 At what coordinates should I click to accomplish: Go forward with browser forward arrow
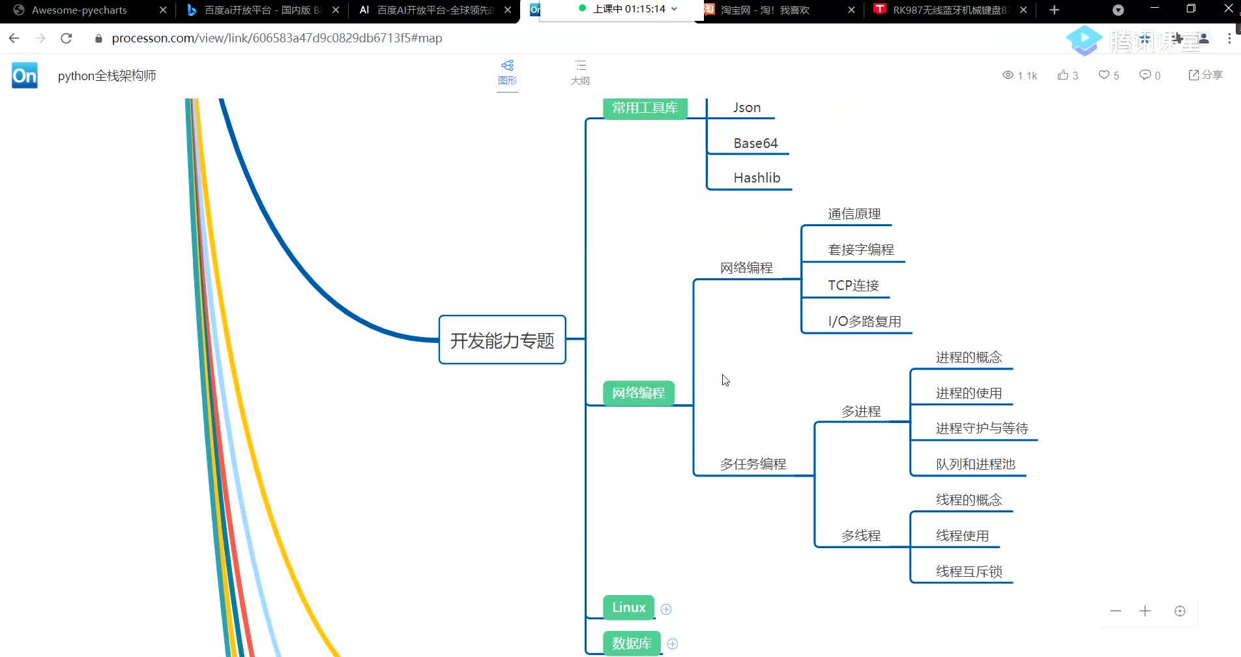click(x=40, y=38)
